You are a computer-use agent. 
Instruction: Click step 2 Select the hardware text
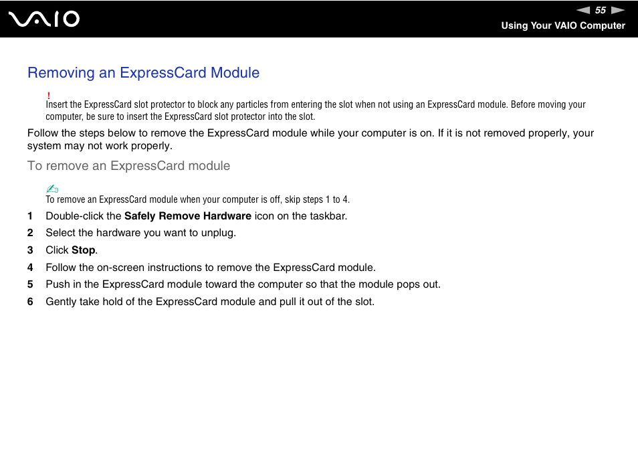click(x=141, y=233)
